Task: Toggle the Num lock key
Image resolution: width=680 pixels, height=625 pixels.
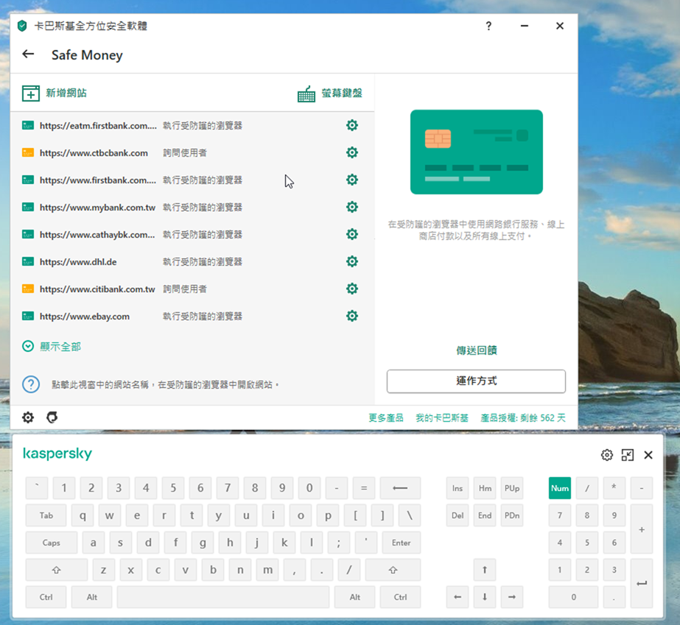Action: [x=560, y=488]
